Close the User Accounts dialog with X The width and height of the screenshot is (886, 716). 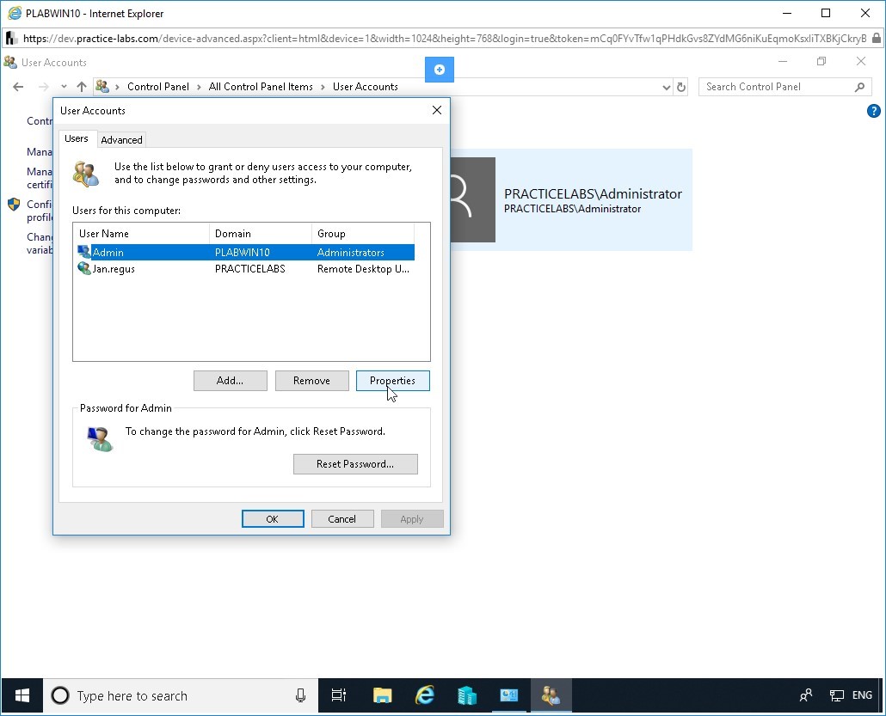[437, 110]
